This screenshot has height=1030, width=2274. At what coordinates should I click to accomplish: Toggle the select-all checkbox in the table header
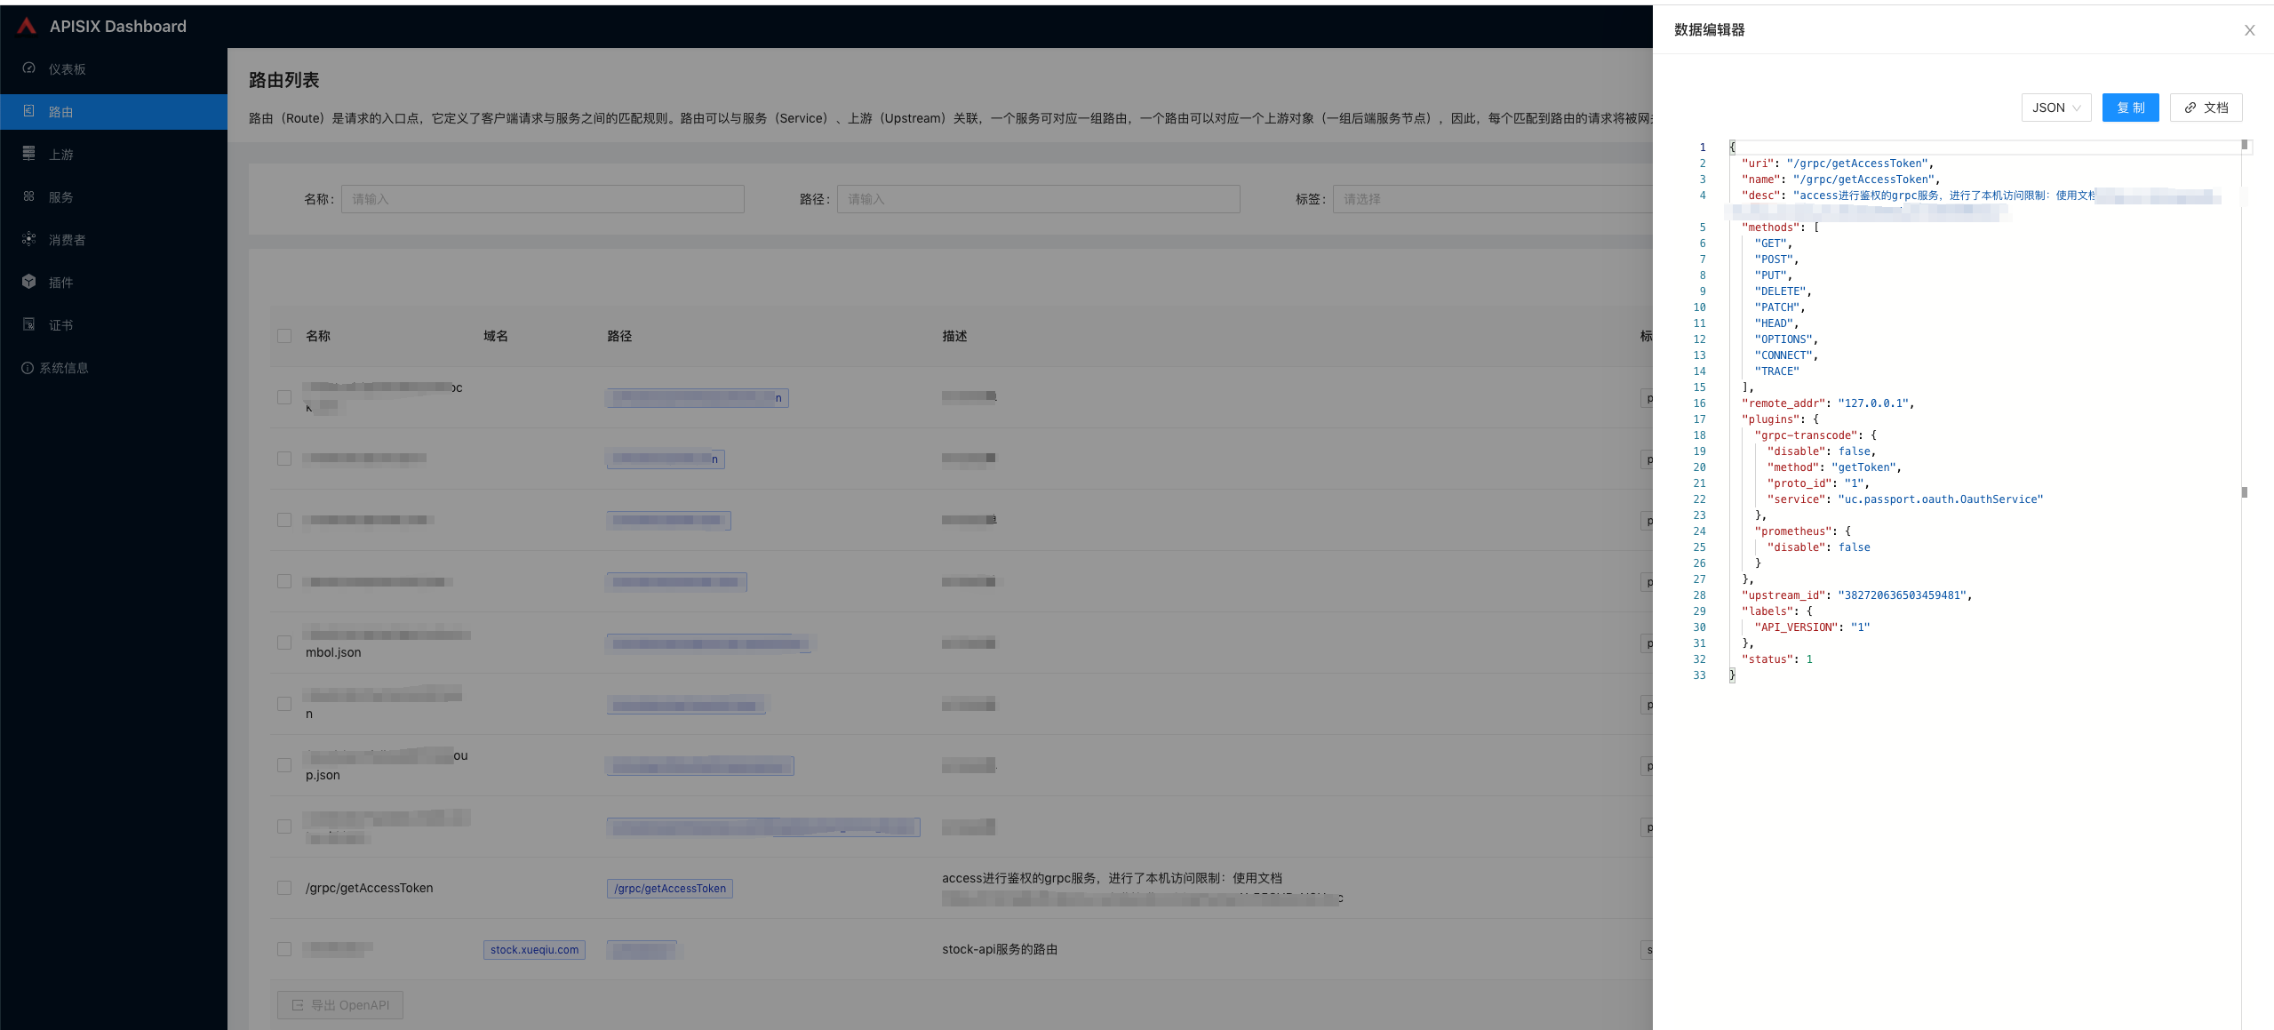284,336
